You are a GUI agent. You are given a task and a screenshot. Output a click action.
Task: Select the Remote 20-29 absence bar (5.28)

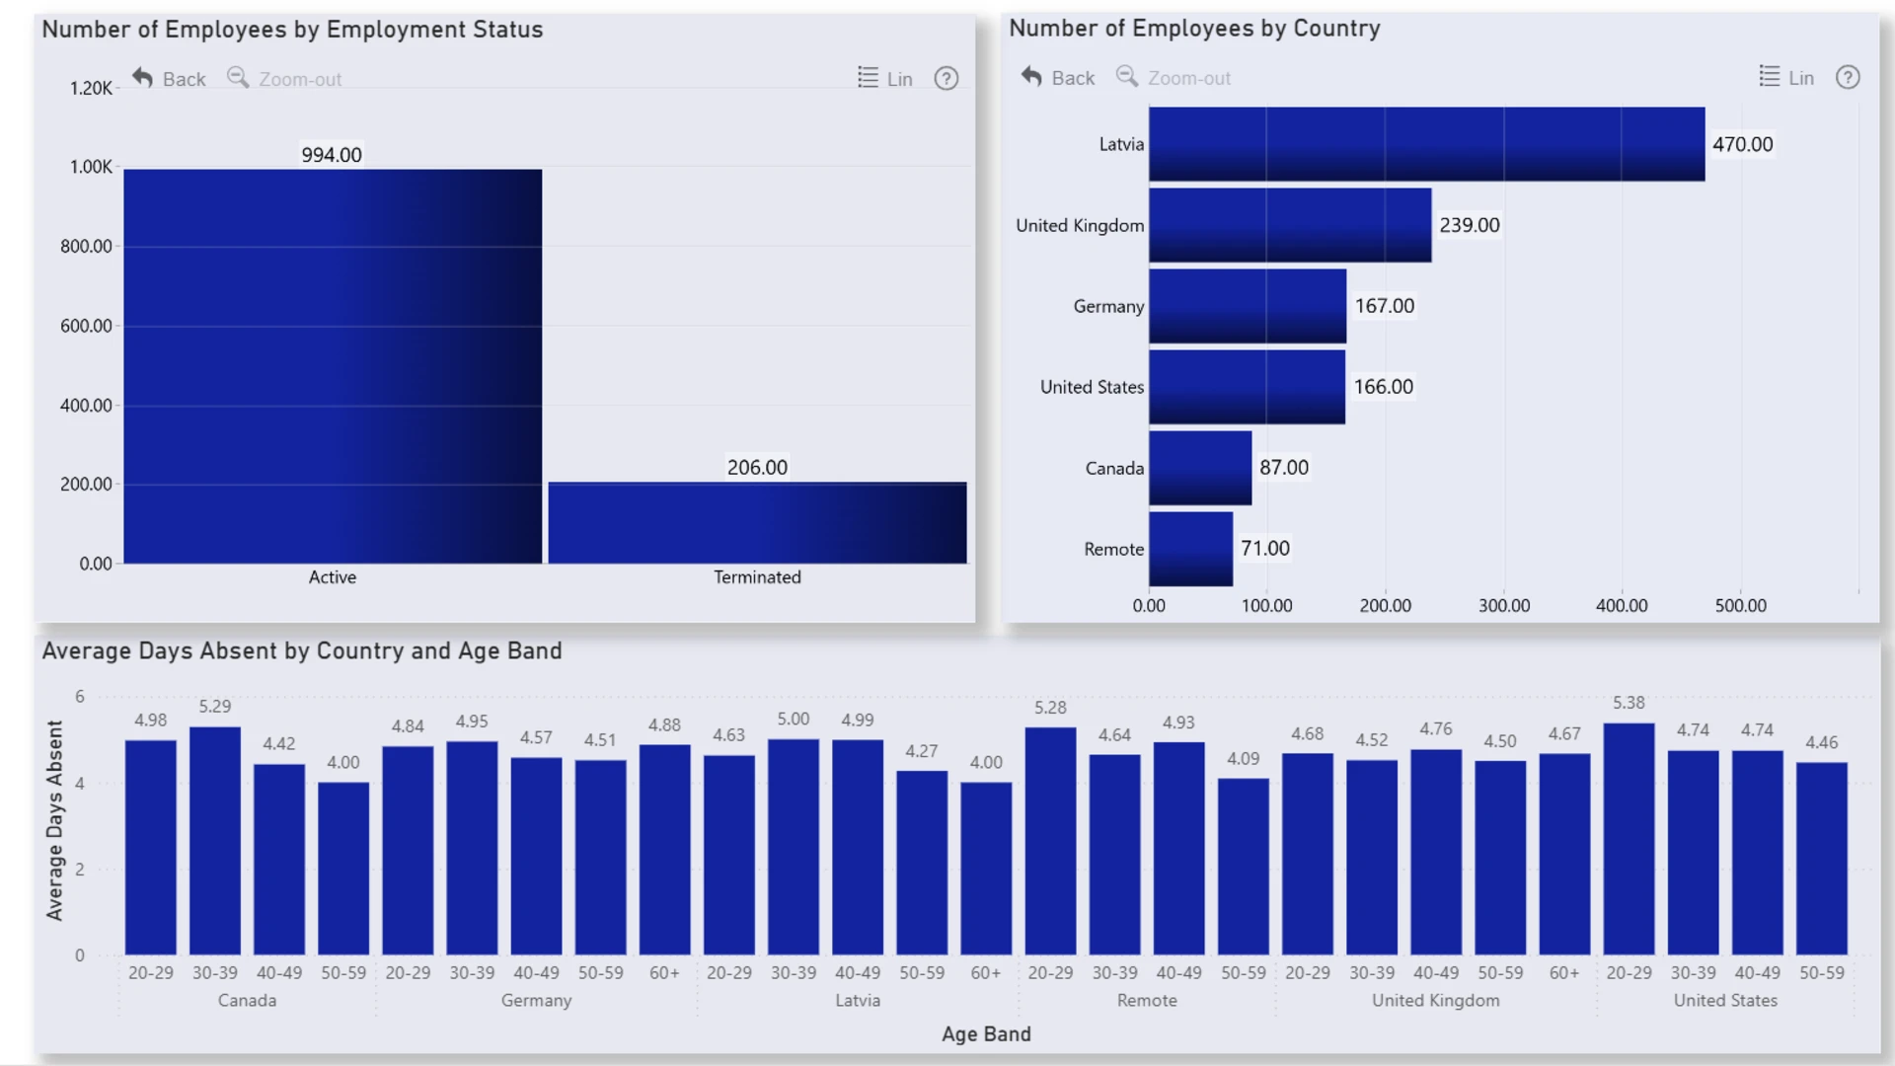1050,841
